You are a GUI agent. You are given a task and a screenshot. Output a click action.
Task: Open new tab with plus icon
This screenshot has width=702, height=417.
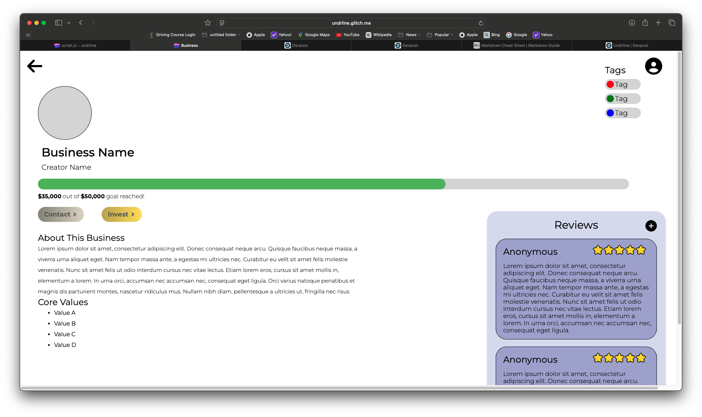[658, 23]
